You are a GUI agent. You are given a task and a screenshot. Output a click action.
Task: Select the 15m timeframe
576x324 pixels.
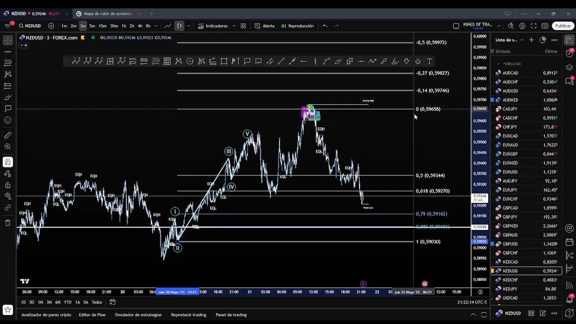click(x=103, y=26)
